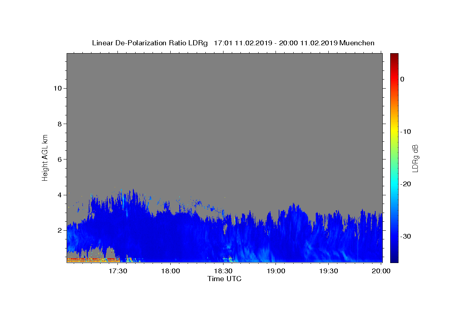The width and height of the screenshot is (473, 315).
Task: Click the '20:00' time tick label
Action: click(x=381, y=271)
